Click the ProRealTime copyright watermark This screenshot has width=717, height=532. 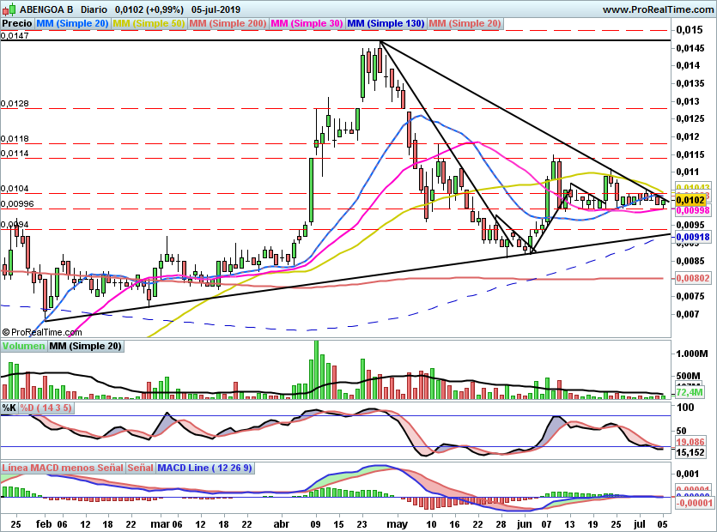(x=42, y=332)
